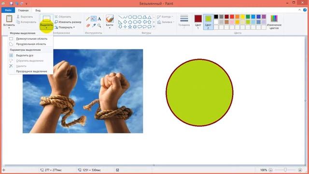This screenshot has height=174, width=309.
Task: Choose Выделить все in the menu
Action: (x=31, y=56)
